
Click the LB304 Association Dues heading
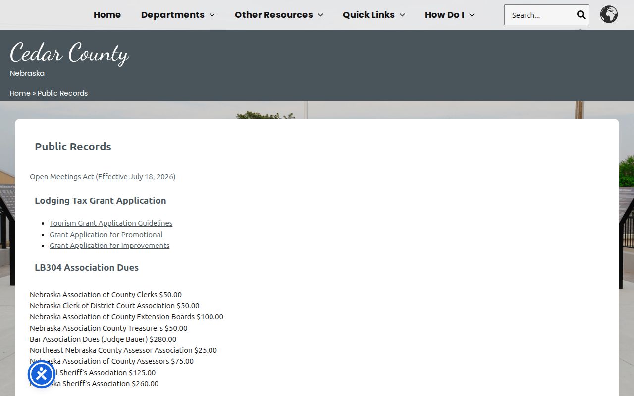pos(87,267)
